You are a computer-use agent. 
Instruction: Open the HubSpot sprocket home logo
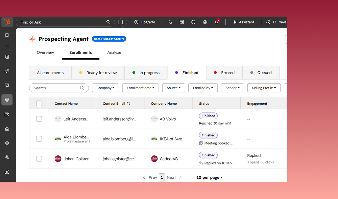(7, 22)
